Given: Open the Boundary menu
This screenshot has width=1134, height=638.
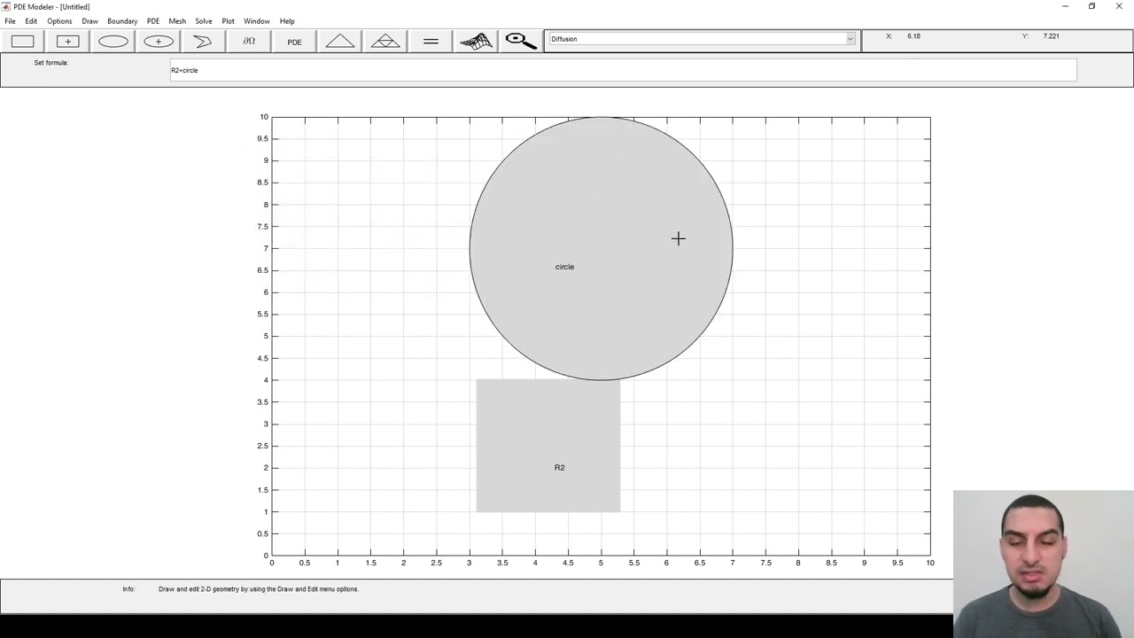Looking at the screenshot, I should tap(122, 21).
